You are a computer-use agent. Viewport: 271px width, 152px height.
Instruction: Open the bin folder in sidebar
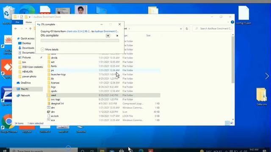(x=22, y=62)
